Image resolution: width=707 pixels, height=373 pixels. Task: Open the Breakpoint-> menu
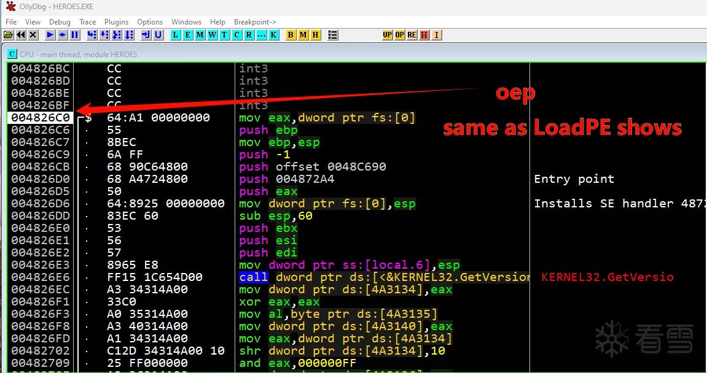pos(255,21)
